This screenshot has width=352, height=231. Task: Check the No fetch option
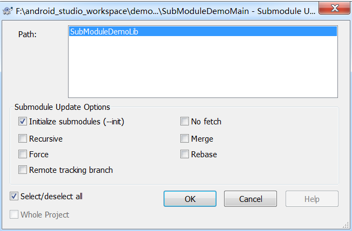(x=185, y=122)
